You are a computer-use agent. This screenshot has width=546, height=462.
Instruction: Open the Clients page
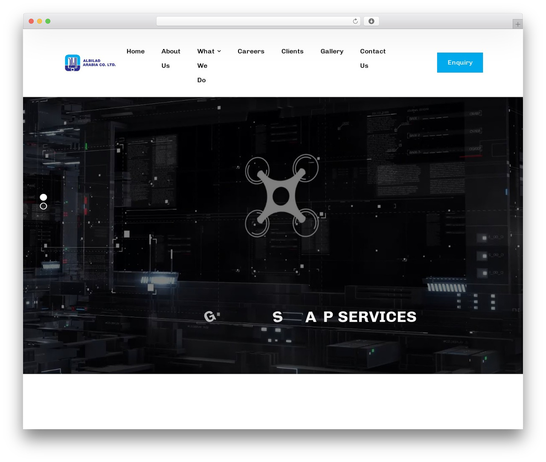click(x=293, y=51)
